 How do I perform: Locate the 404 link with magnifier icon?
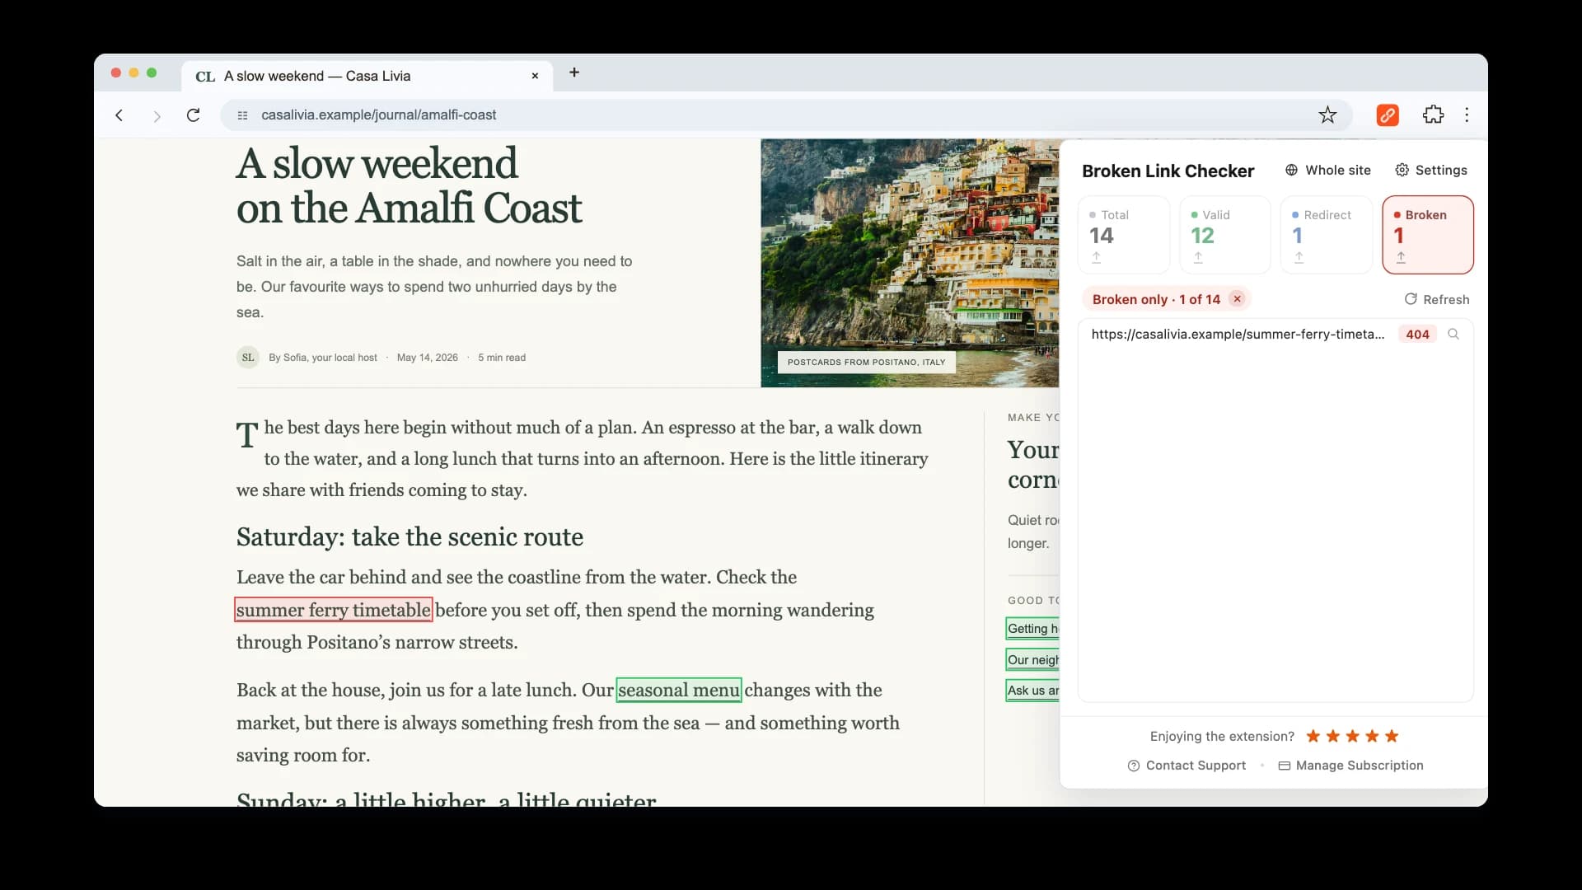1453,334
